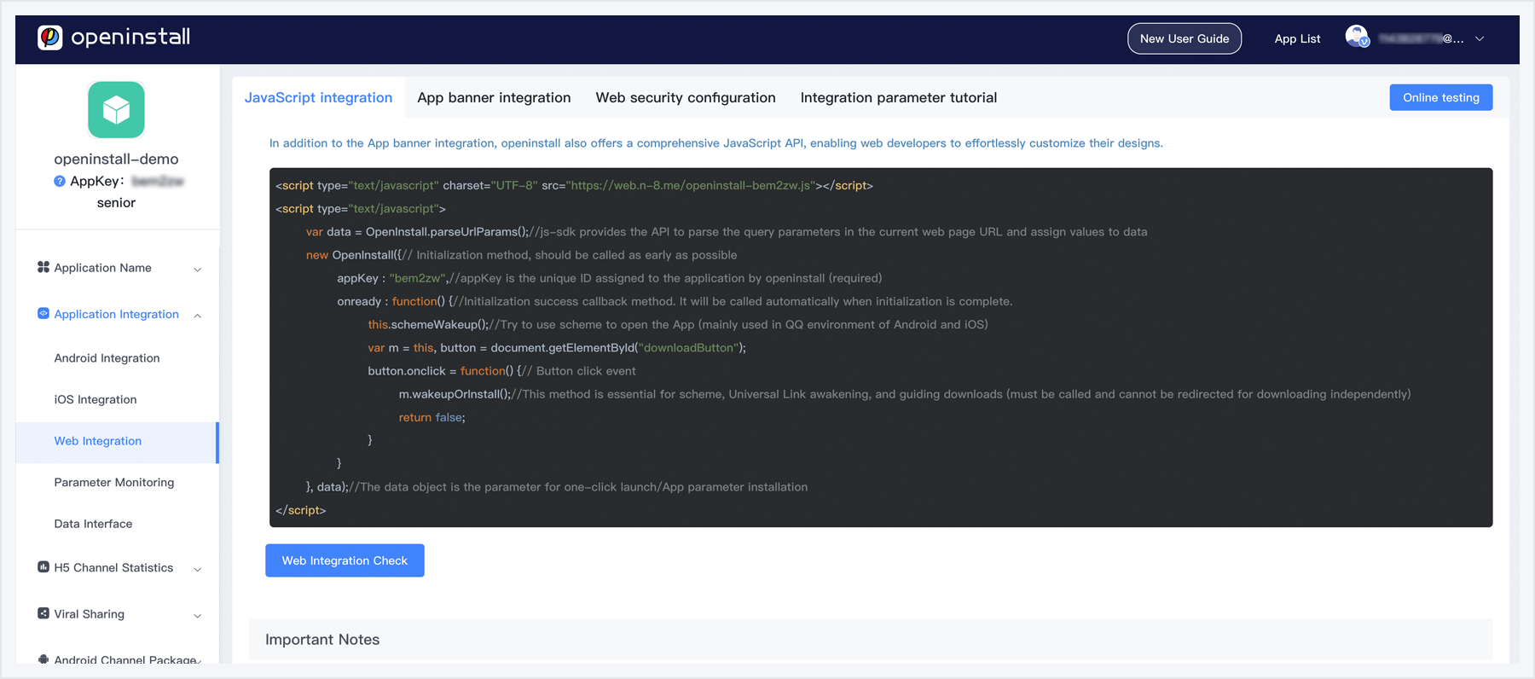The width and height of the screenshot is (1535, 679).
Task: Click the "return false;" code line
Action: 432,417
